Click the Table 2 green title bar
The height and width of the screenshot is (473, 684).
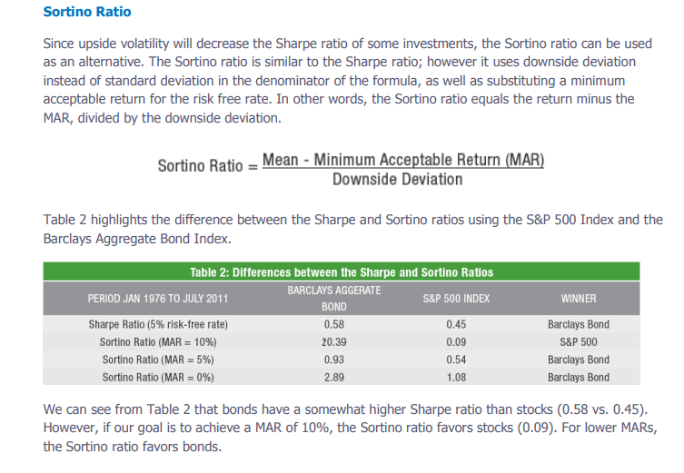click(x=342, y=271)
